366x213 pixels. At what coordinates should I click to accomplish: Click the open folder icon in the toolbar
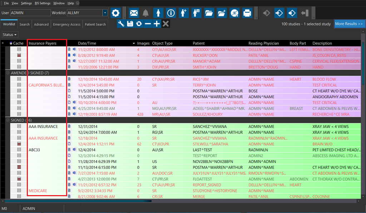coord(209,13)
